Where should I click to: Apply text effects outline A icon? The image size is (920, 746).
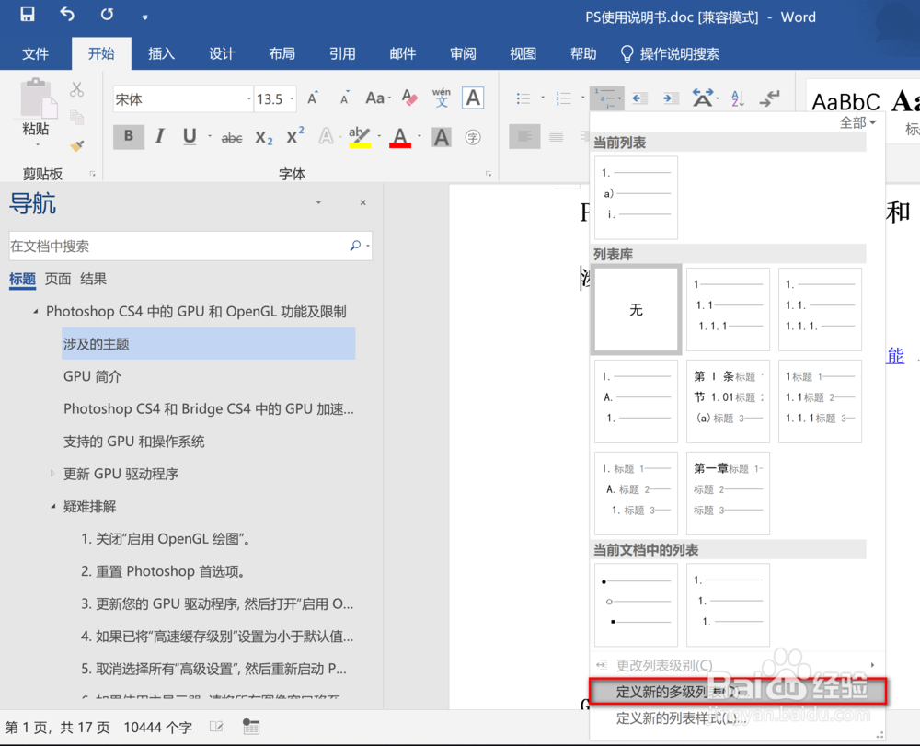[x=326, y=137]
